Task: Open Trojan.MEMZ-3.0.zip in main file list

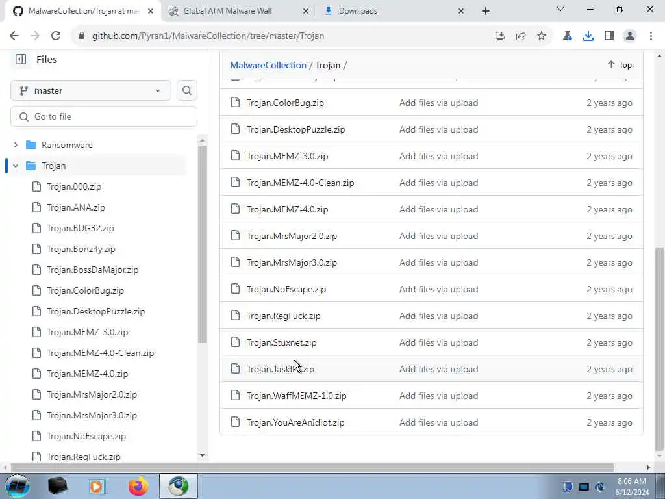Action: [287, 156]
